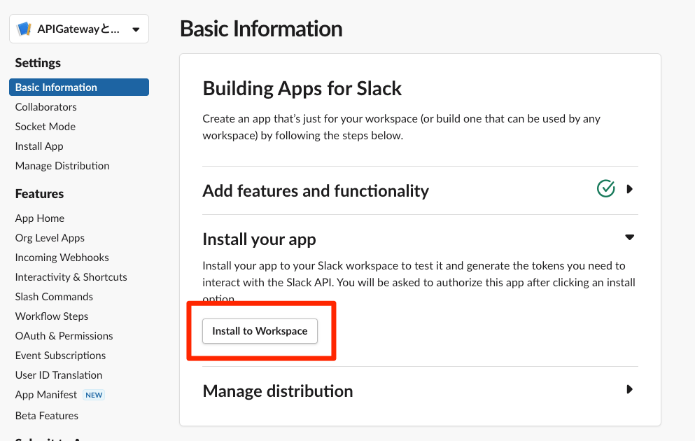Open the Collaborators settings page
The height and width of the screenshot is (441, 695).
(46, 107)
